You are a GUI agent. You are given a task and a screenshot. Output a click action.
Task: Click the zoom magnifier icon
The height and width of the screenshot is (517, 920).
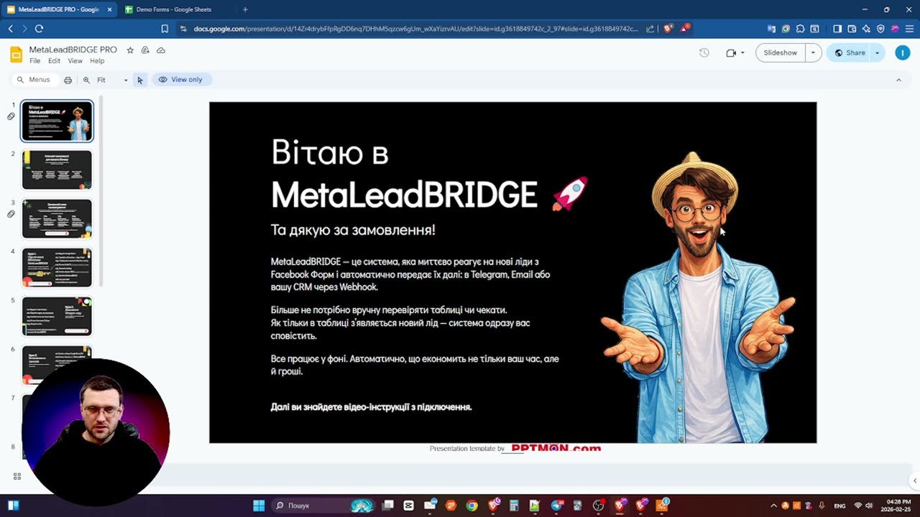(x=86, y=80)
